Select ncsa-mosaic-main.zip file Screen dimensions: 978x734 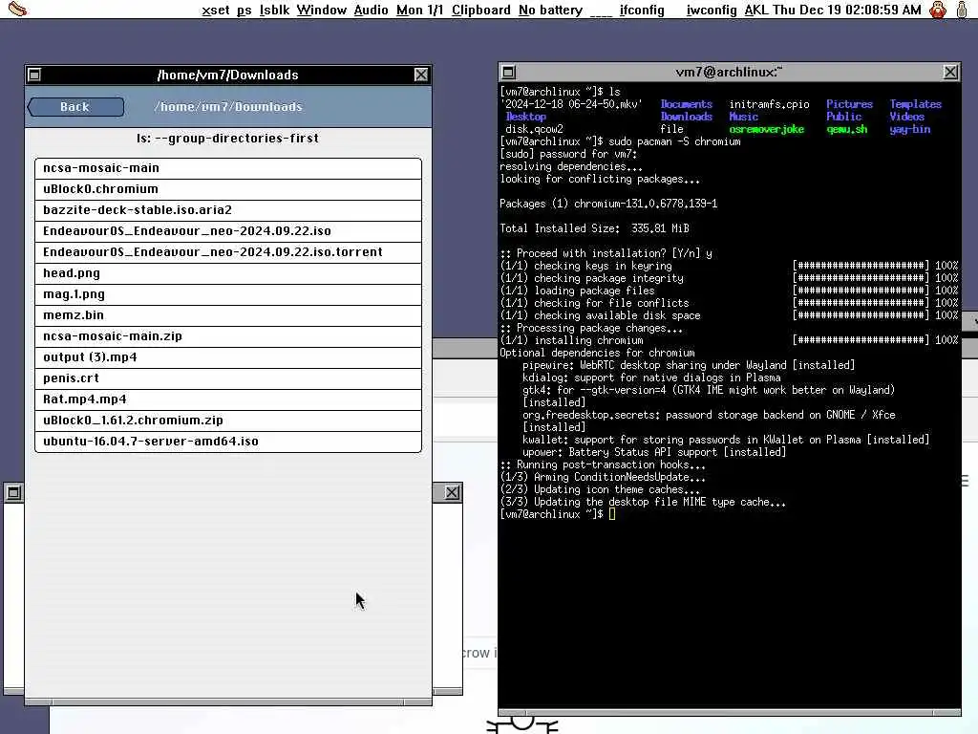pyautogui.click(x=228, y=336)
